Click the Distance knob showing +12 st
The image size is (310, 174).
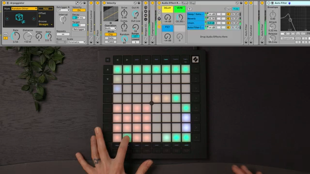click(x=28, y=36)
